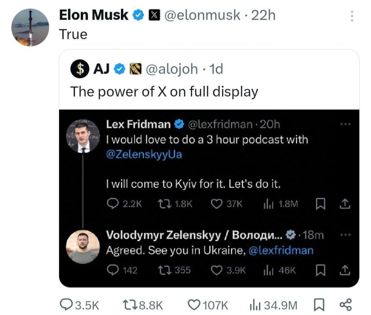Bookmark Zelenskyy's reply tweet
The image size is (371, 315).
(x=321, y=270)
